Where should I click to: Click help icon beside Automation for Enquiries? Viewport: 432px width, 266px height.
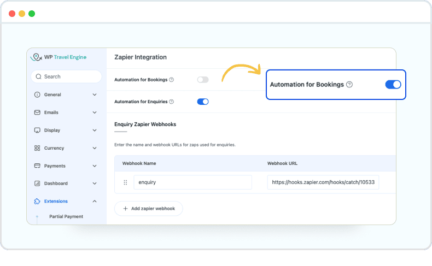coord(172,102)
